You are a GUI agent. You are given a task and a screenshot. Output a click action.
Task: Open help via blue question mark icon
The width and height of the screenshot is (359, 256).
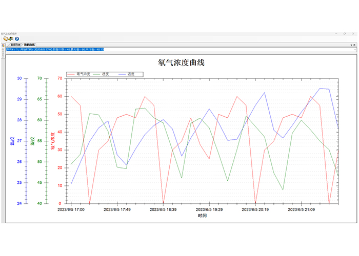[x=17, y=38]
